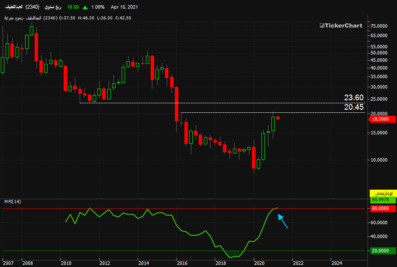397x267 pixels.
Task: Click the cyan arrow annotation on MFI
Action: pos(283,221)
